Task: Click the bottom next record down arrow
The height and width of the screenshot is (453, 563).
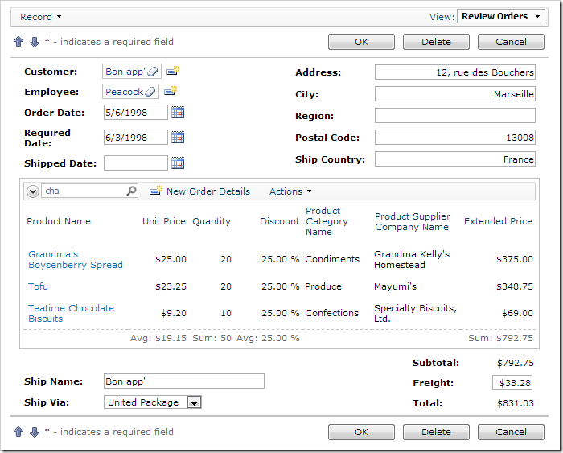Action: click(35, 432)
